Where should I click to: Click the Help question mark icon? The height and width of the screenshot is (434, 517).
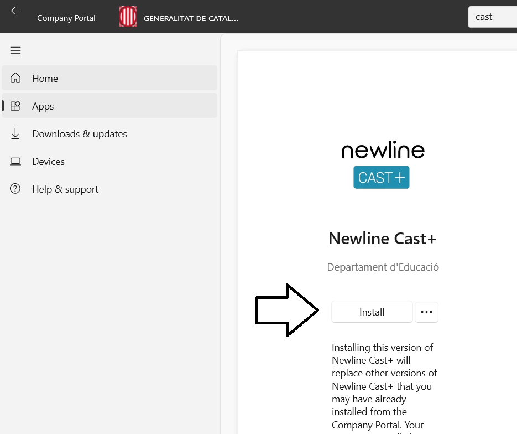[15, 189]
